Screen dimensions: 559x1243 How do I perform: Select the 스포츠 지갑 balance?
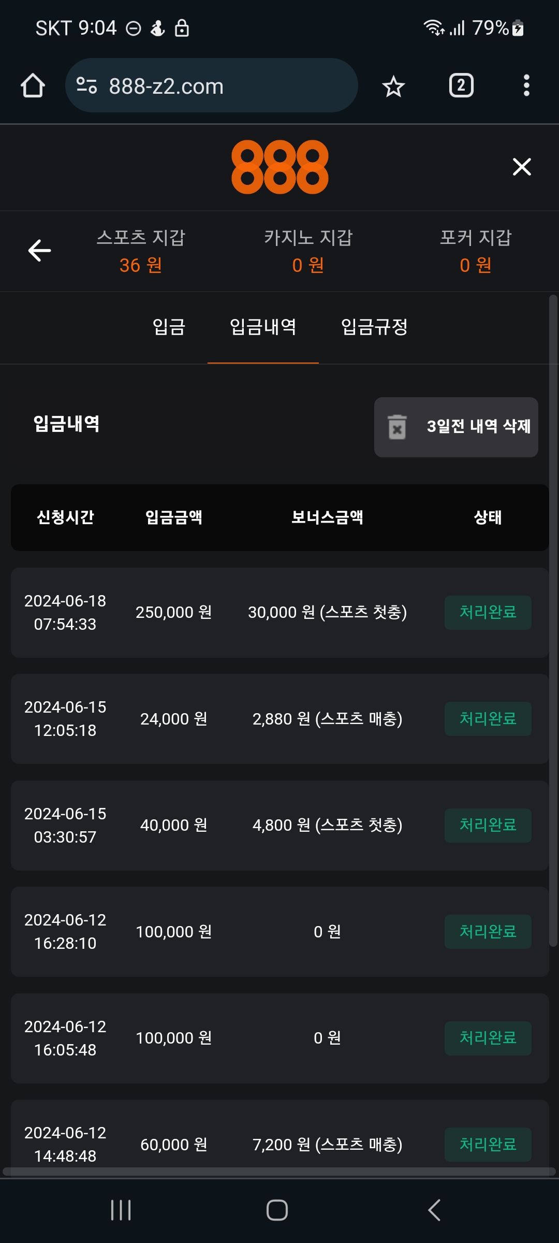pos(141,251)
